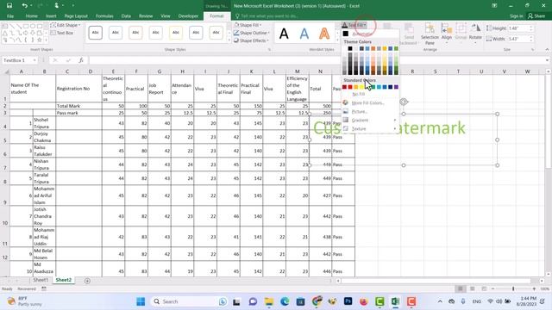
Task: Switch to the Sheet1 tab
Action: (x=41, y=280)
